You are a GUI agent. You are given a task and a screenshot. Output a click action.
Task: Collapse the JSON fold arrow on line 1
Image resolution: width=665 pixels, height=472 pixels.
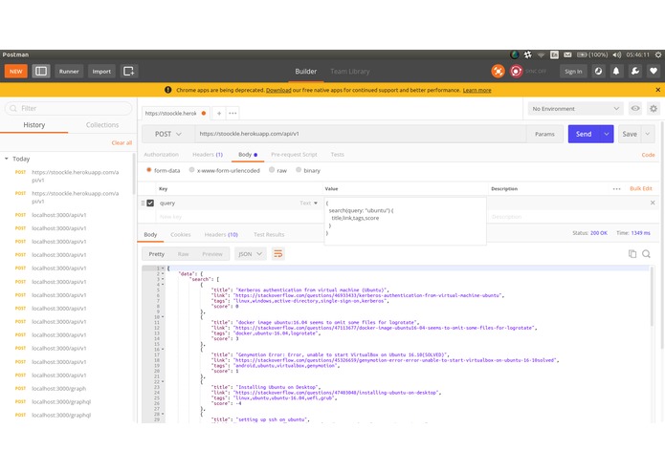163,268
